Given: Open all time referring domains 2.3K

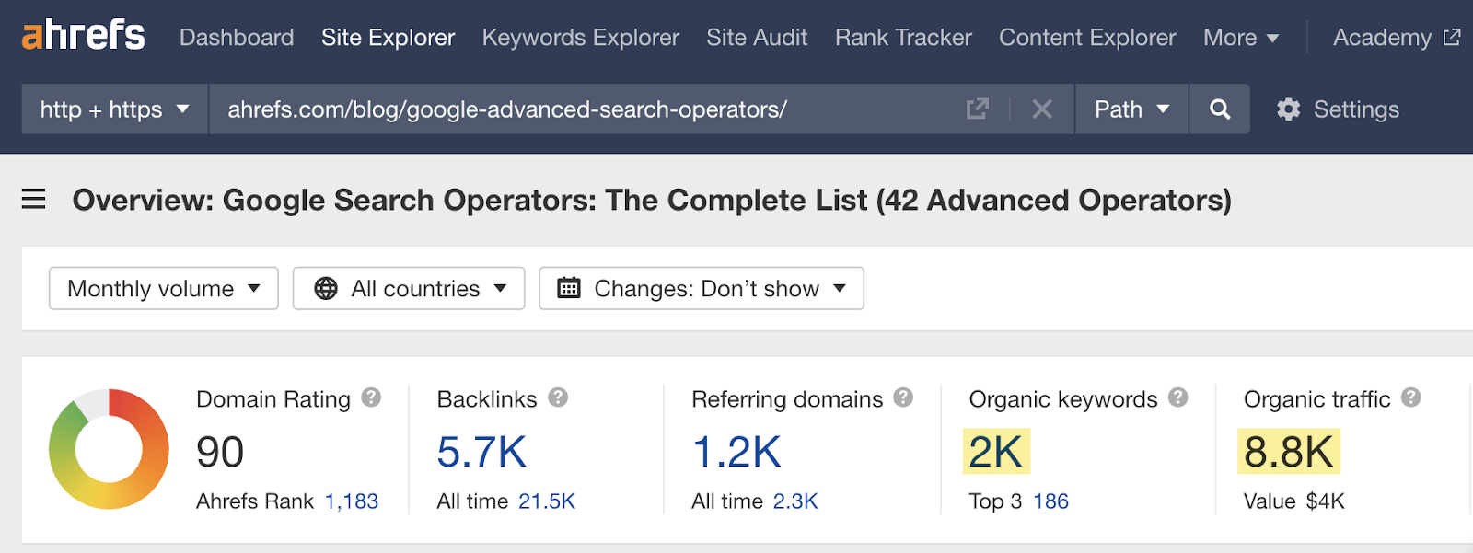Looking at the screenshot, I should (x=795, y=501).
